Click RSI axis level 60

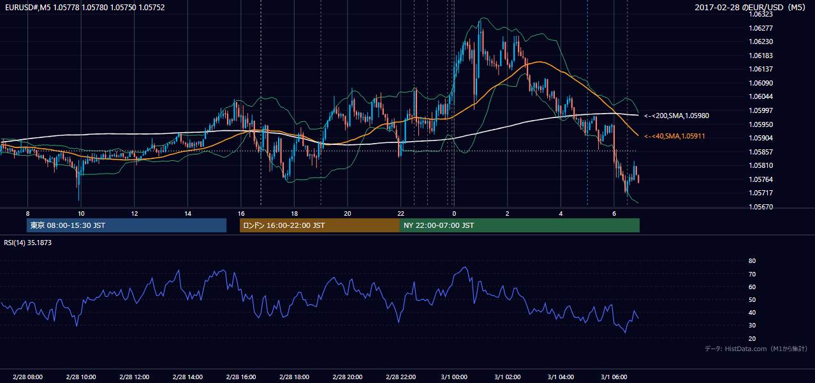753,287
